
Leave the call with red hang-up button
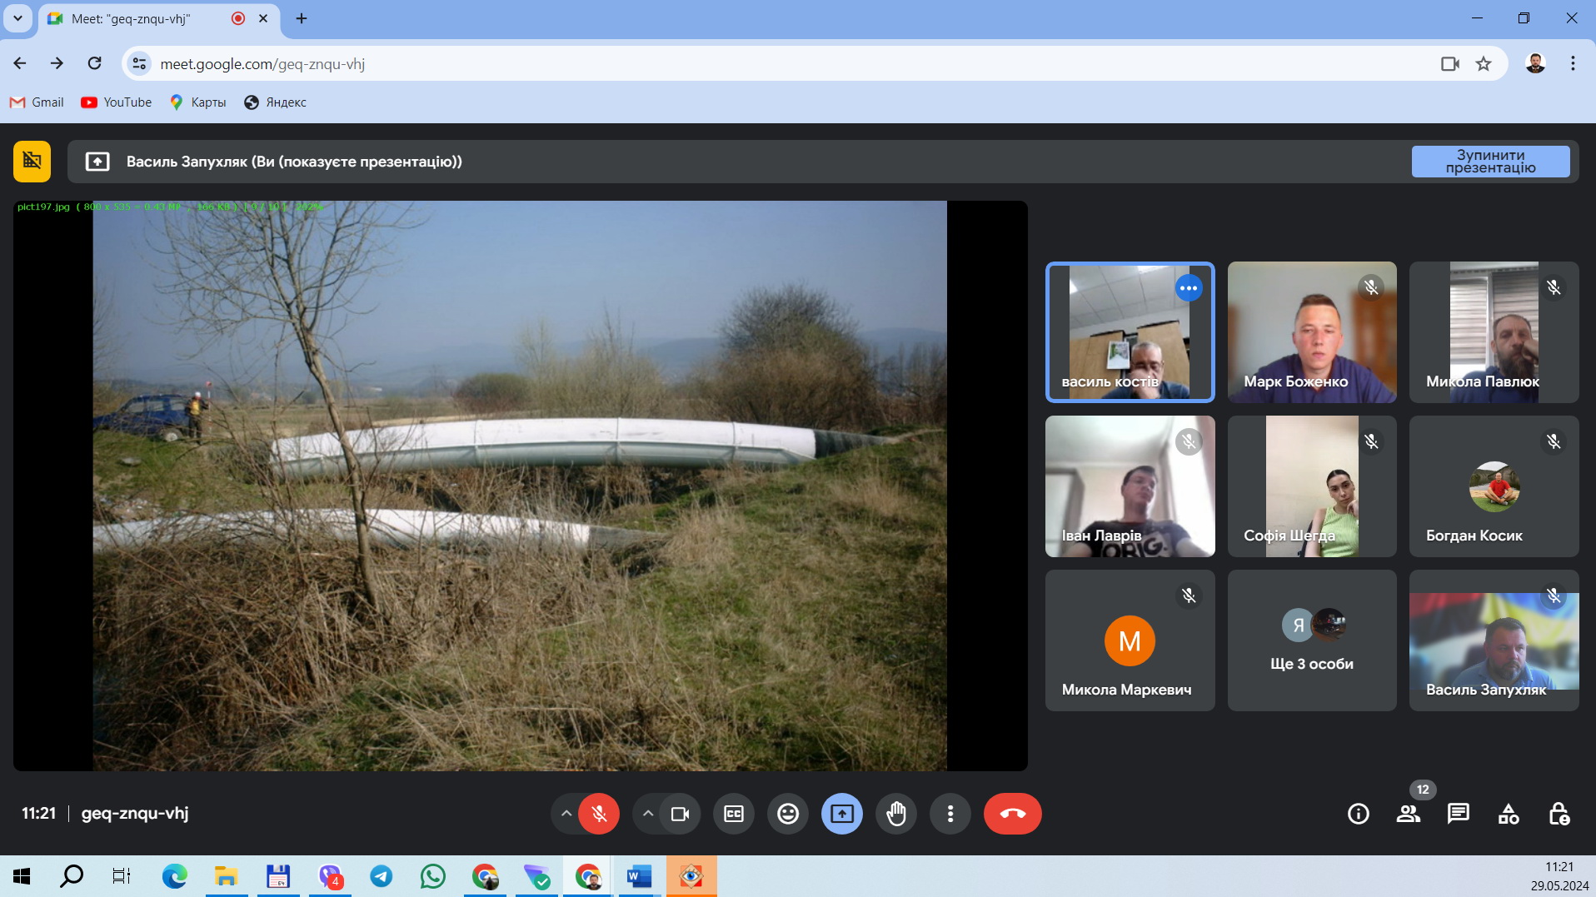(1012, 814)
